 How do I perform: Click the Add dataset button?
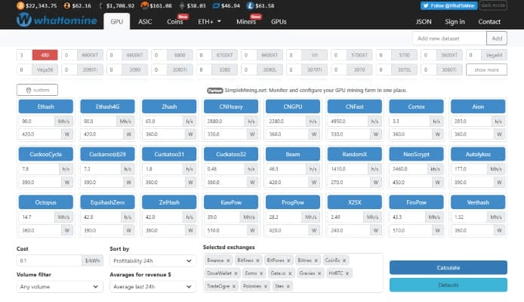[x=497, y=39]
